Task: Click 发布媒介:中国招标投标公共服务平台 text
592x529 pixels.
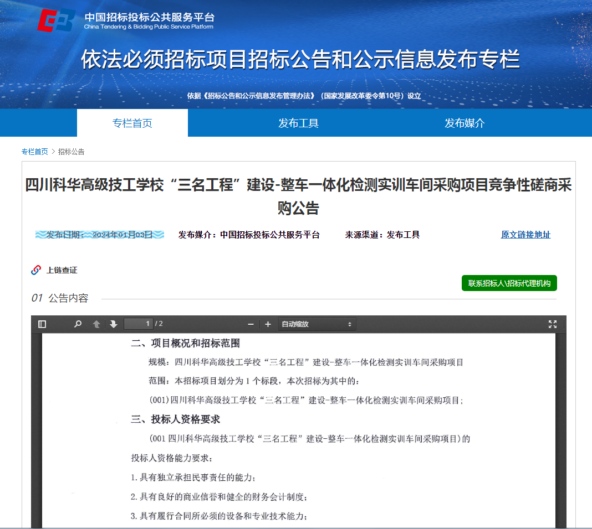Action: click(x=249, y=235)
